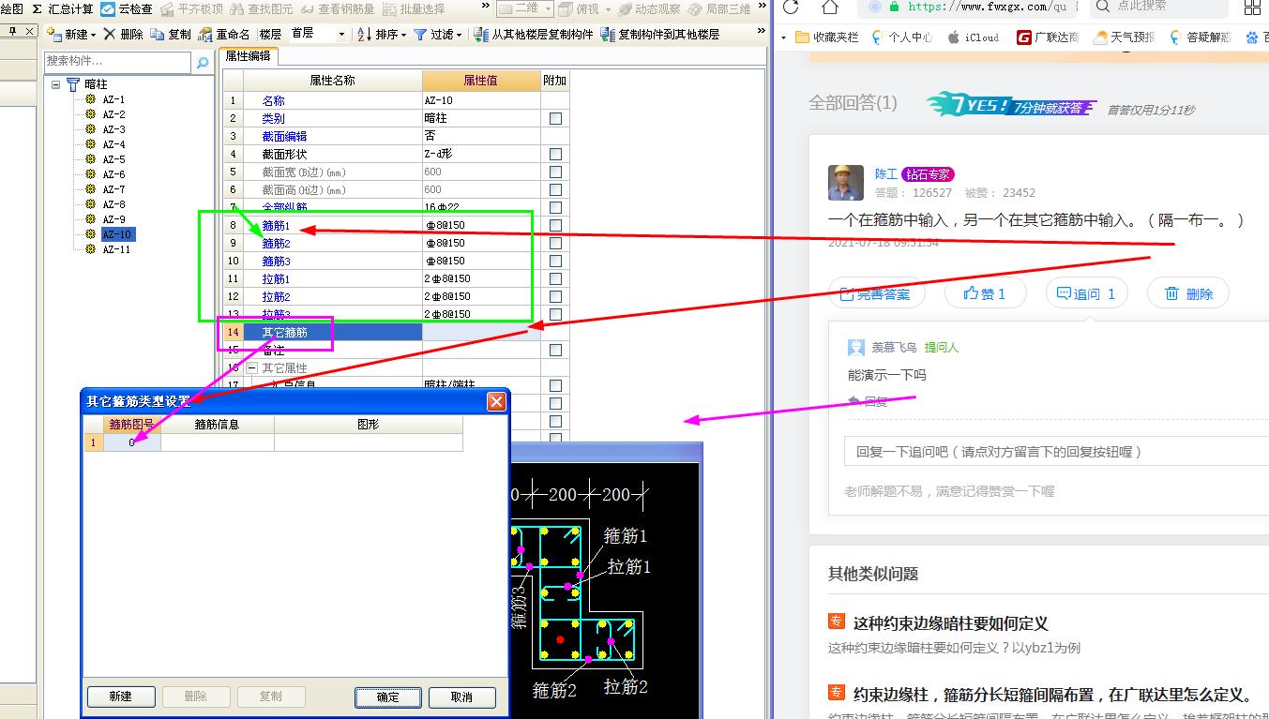Open 排序 dropdown arrow
The height and width of the screenshot is (719, 1269).
[x=403, y=35]
